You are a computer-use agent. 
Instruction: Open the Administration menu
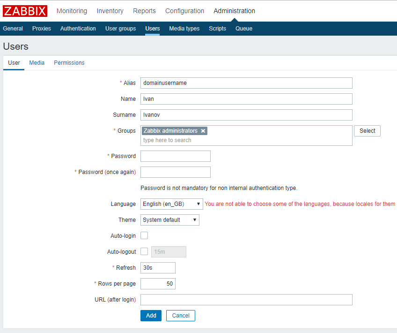pos(234,11)
